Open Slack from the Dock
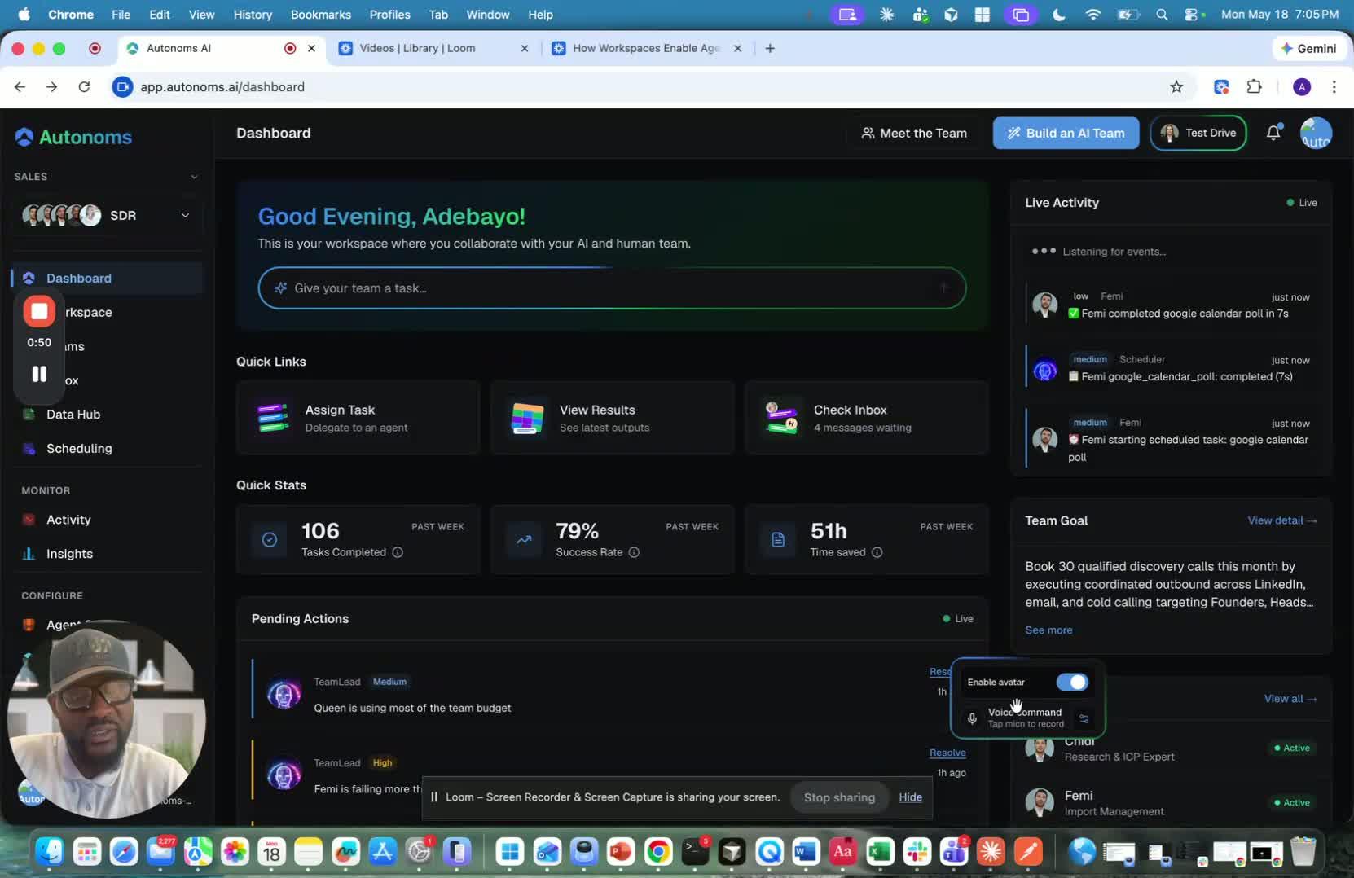This screenshot has width=1354, height=878. [x=917, y=852]
